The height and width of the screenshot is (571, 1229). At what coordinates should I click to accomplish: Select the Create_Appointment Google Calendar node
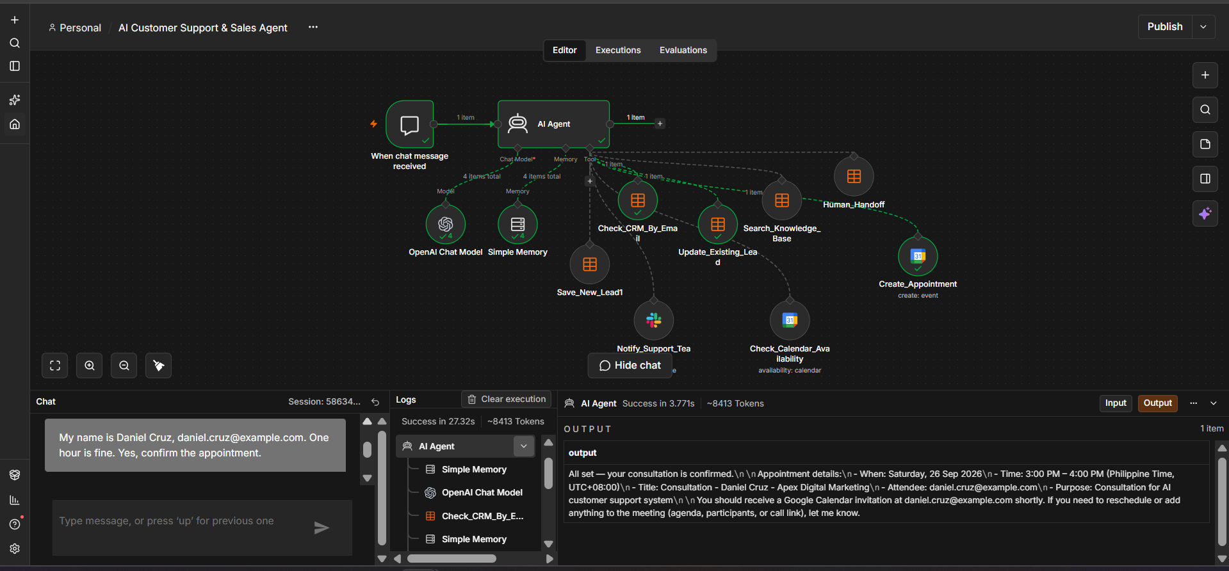tap(918, 256)
